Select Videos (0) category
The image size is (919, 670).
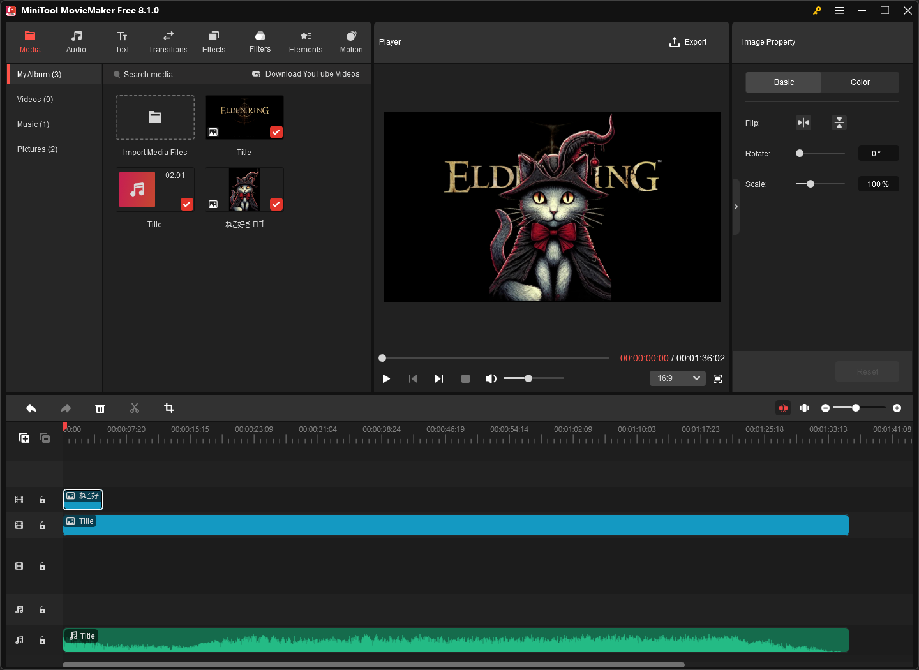coord(55,100)
